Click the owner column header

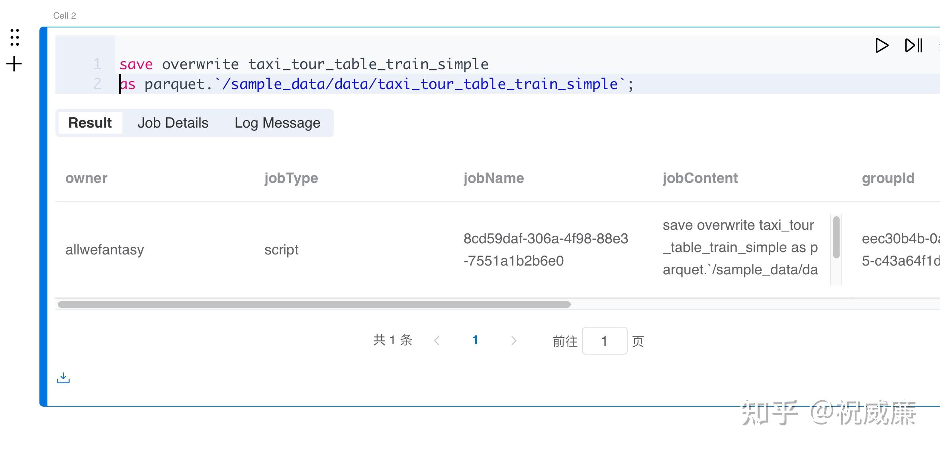[86, 178]
